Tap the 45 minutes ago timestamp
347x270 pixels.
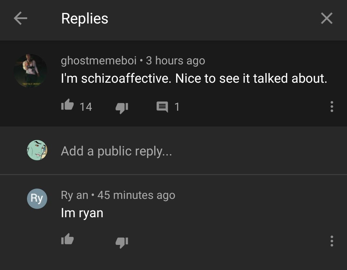point(137,195)
